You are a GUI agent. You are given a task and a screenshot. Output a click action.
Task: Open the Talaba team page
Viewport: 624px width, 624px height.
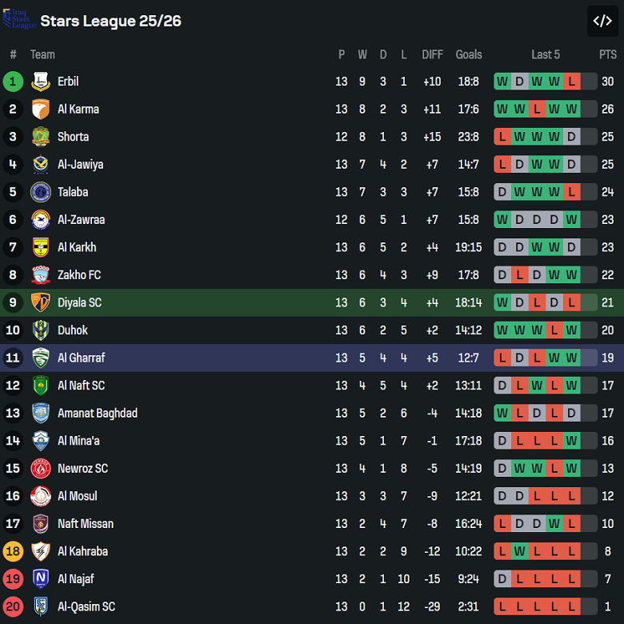73,192
